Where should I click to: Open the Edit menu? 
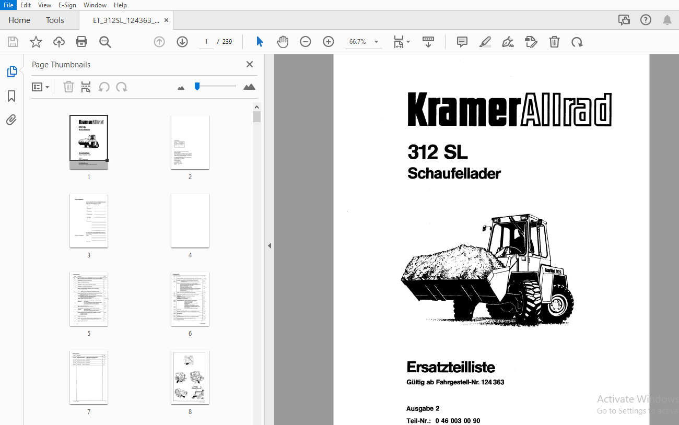[26, 5]
